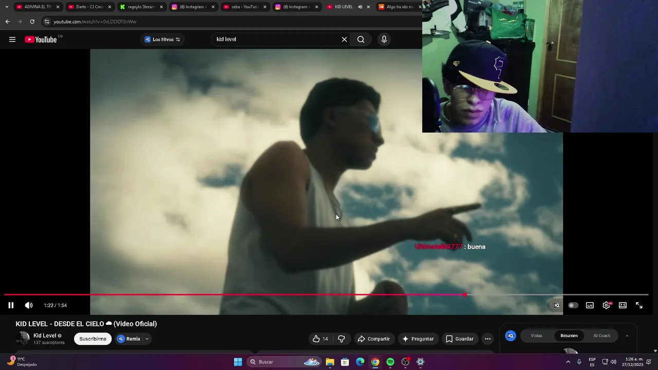Subscribe with the Suscribirme button
The height and width of the screenshot is (370, 658).
pos(93,339)
